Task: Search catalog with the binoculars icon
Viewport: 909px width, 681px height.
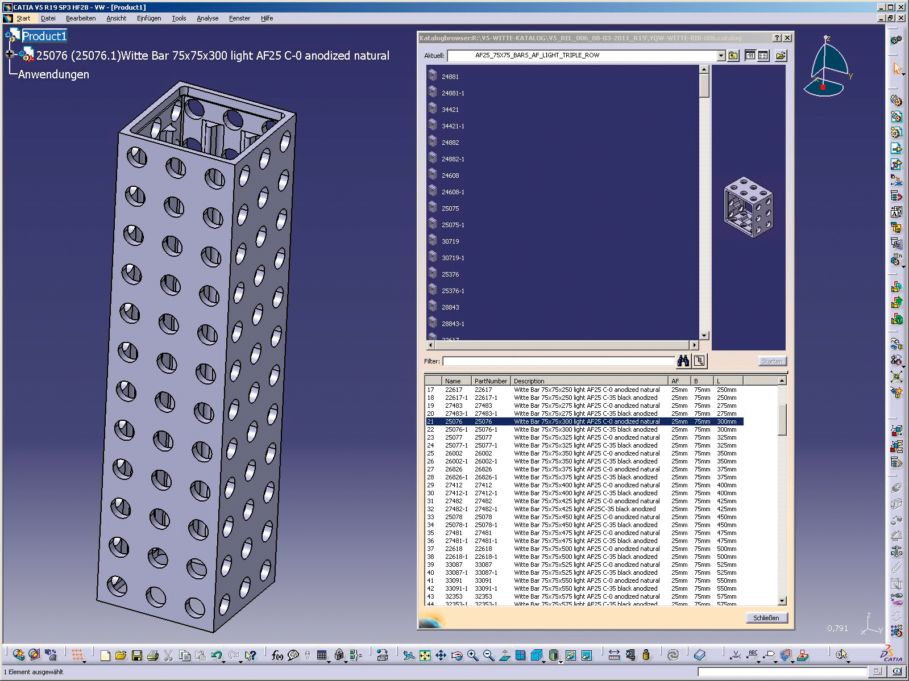Action: pos(683,361)
